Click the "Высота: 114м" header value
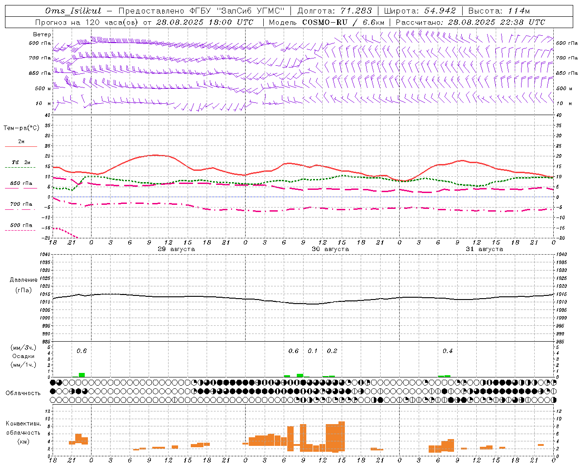 pyautogui.click(x=499, y=11)
